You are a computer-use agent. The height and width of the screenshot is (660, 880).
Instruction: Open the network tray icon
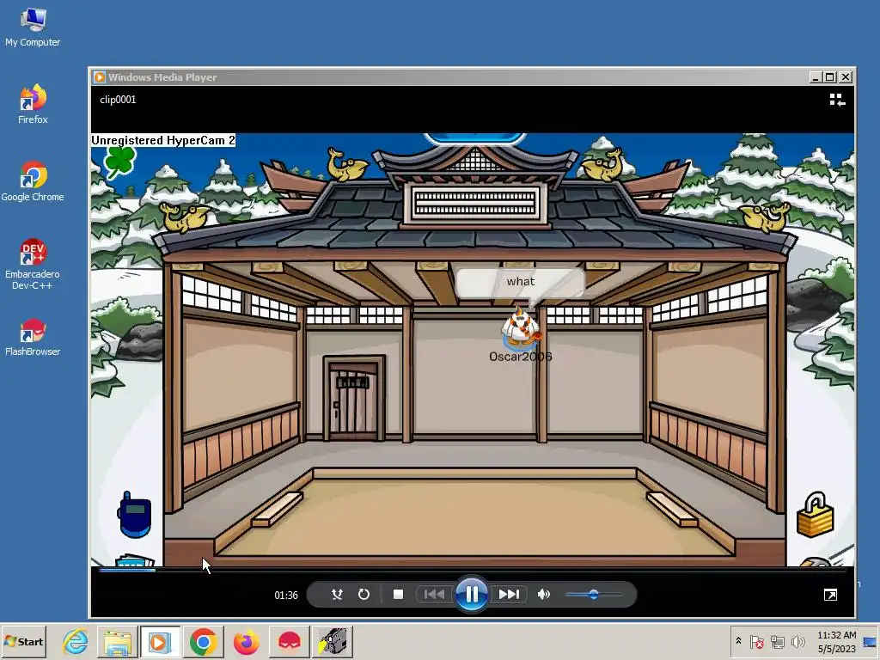777,641
